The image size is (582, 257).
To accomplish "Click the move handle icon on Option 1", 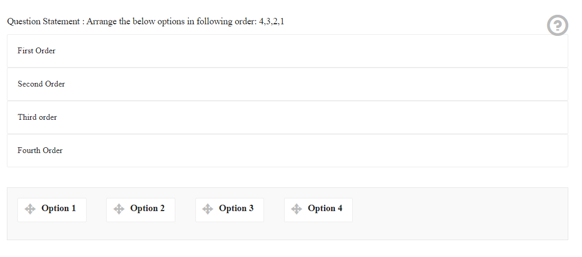I will click(x=30, y=209).
